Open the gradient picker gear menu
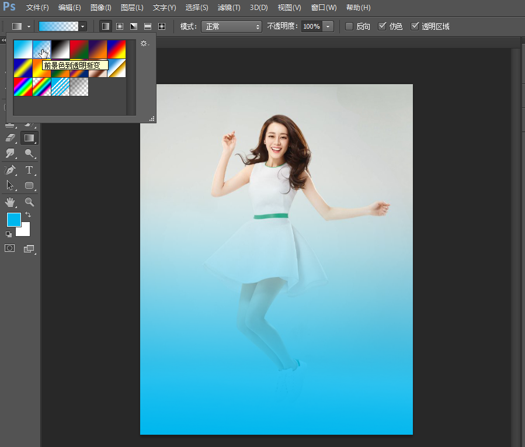 [x=144, y=43]
